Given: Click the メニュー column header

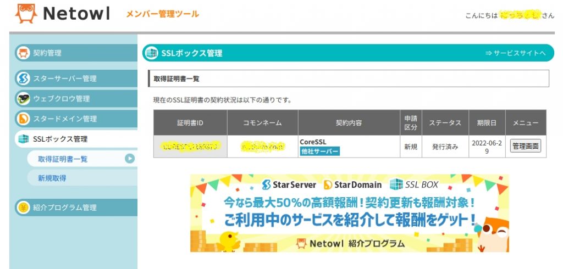Looking at the screenshot, I should click(x=526, y=122).
